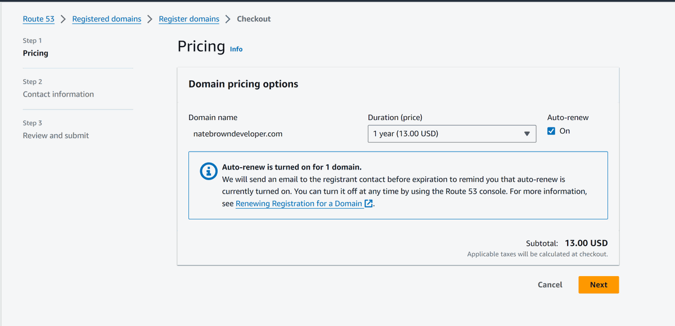The image size is (675, 326).
Task: Click the Info link beside Pricing
Action: [x=236, y=49]
